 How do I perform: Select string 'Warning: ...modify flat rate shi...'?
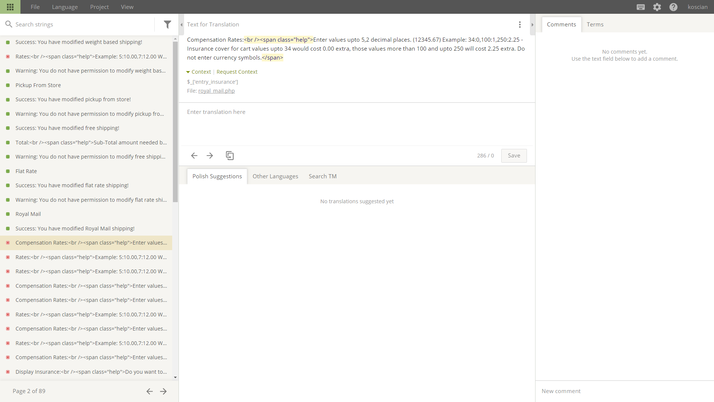point(86,200)
